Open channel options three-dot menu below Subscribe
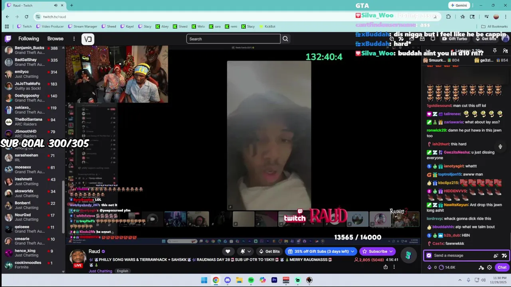Image resolution: width=511 pixels, height=287 pixels. click(394, 267)
